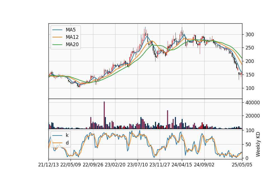Screen dimensions: 269x194
Task: Click the 24/04/15 date tick label
Action: tap(182, 165)
